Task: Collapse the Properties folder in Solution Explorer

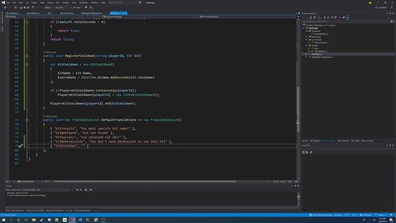Action: 306,31
